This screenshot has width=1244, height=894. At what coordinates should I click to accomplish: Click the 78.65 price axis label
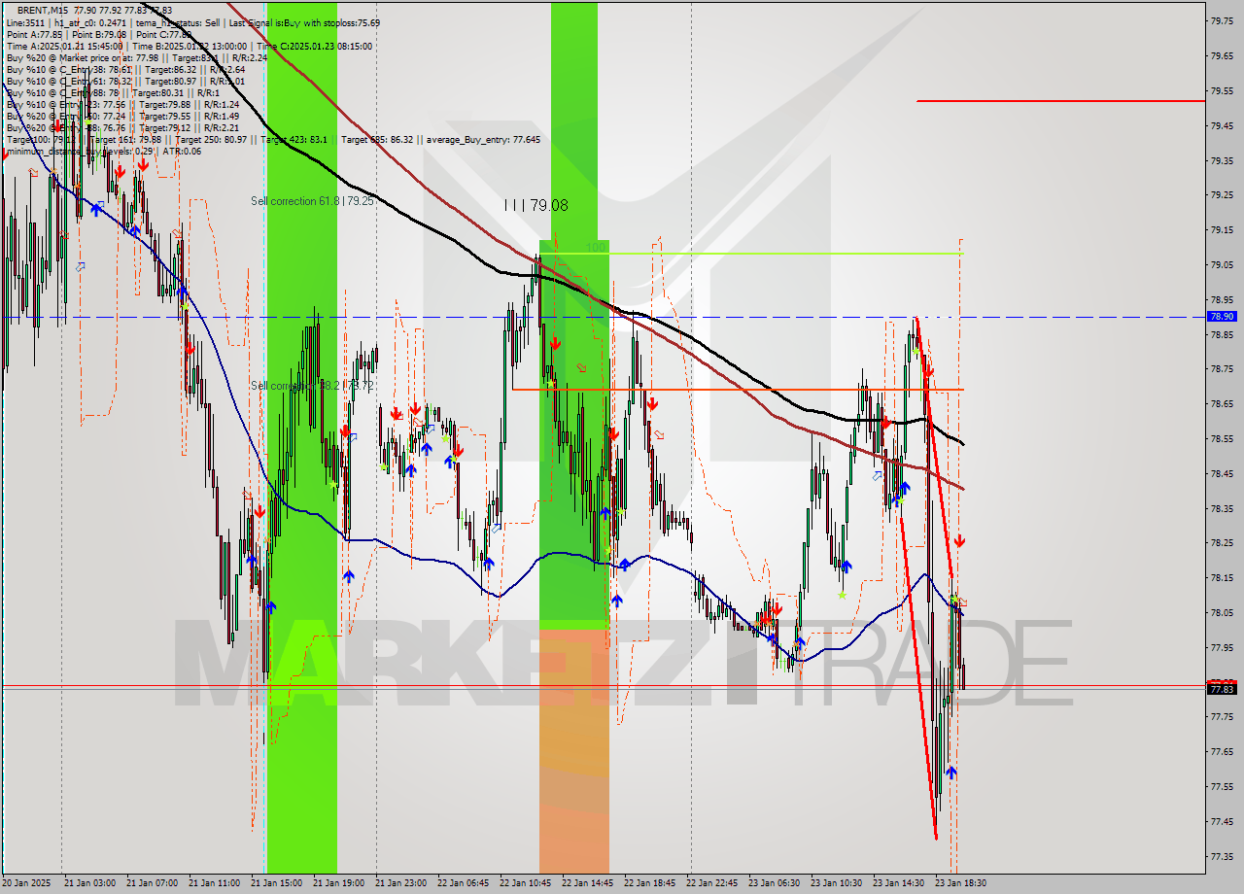[x=1222, y=403]
